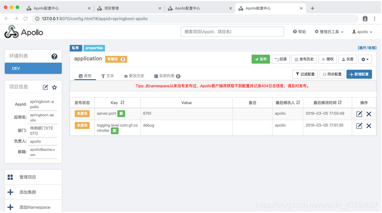Open 发布历史
The height and width of the screenshot is (213, 382).
(304, 59)
